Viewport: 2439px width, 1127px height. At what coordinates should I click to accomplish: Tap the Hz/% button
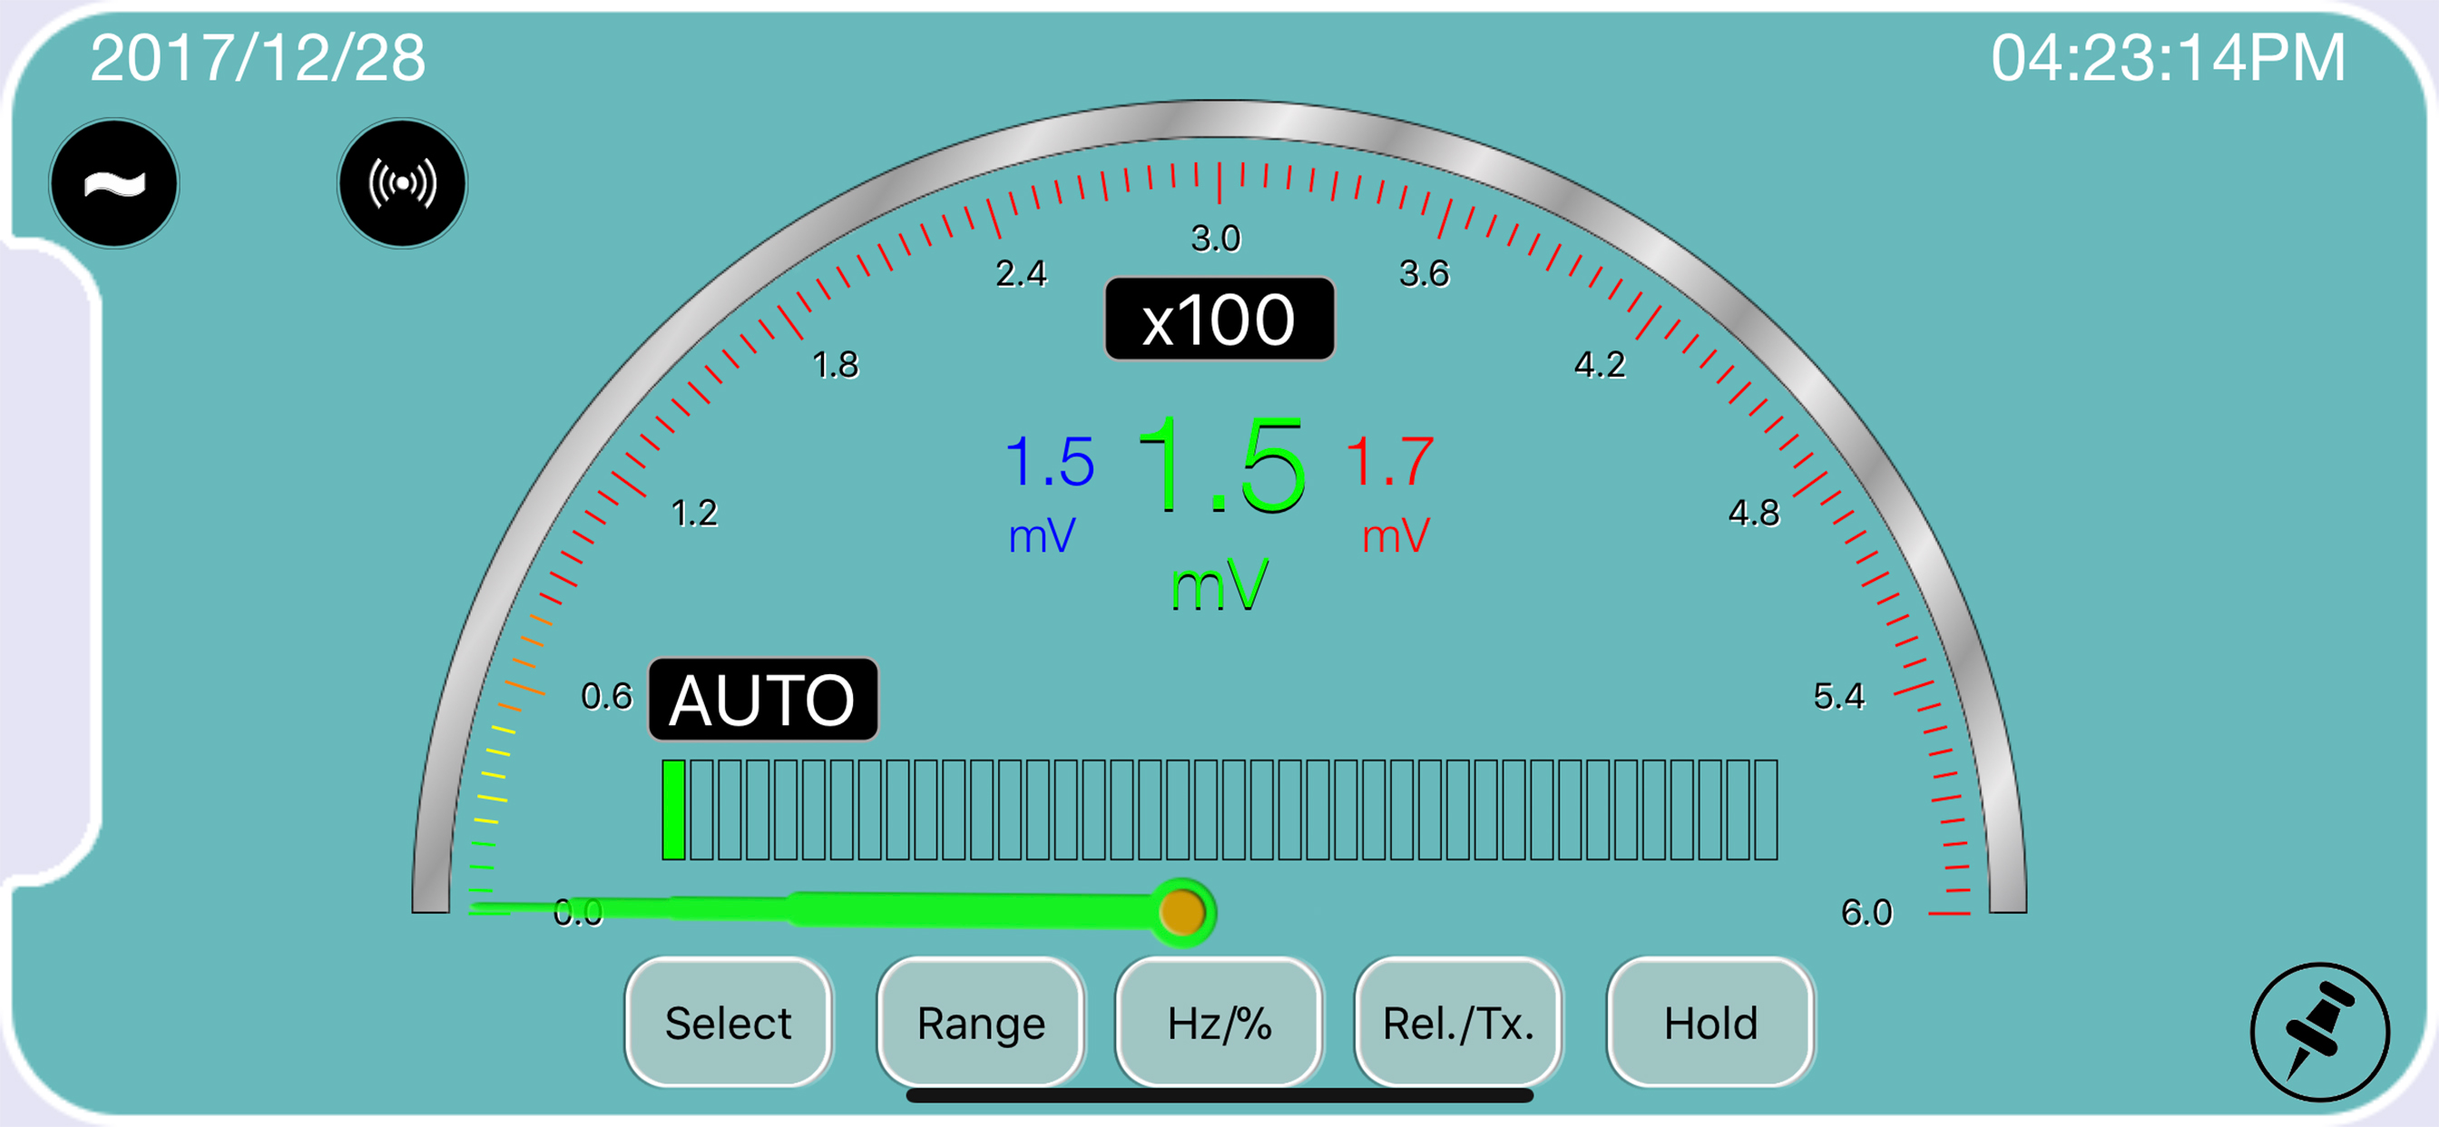tap(1219, 1023)
